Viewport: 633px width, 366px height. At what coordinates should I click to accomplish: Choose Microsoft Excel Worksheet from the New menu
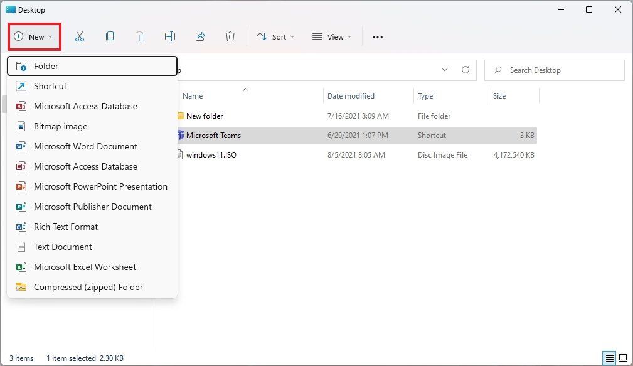85,267
